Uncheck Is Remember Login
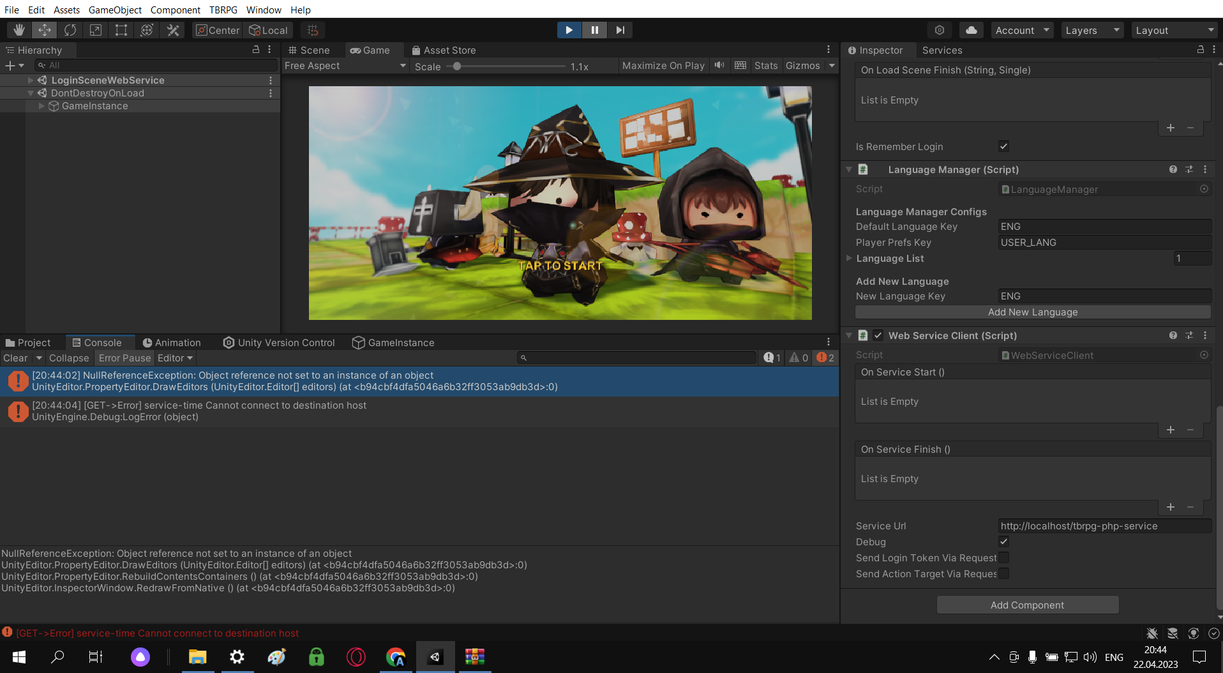The width and height of the screenshot is (1223, 673). point(1003,146)
